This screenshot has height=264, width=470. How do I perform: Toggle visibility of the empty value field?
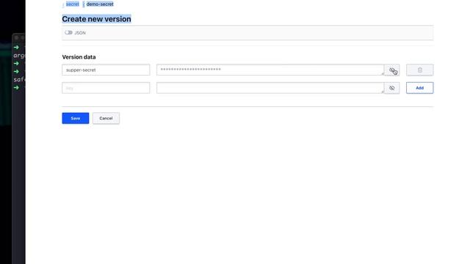[x=391, y=88]
